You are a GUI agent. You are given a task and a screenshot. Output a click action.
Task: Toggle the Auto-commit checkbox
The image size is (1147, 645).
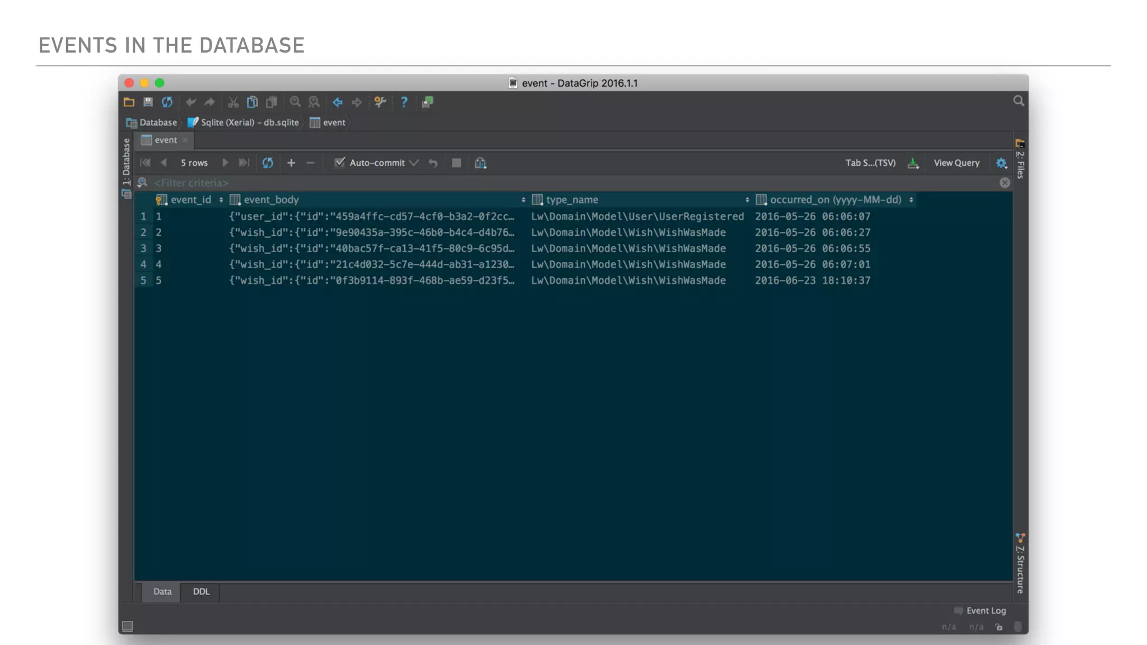click(x=339, y=163)
